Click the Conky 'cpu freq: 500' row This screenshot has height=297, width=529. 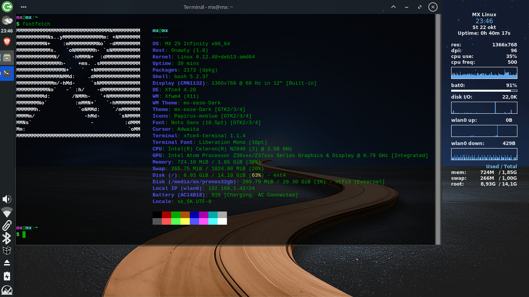click(484, 62)
